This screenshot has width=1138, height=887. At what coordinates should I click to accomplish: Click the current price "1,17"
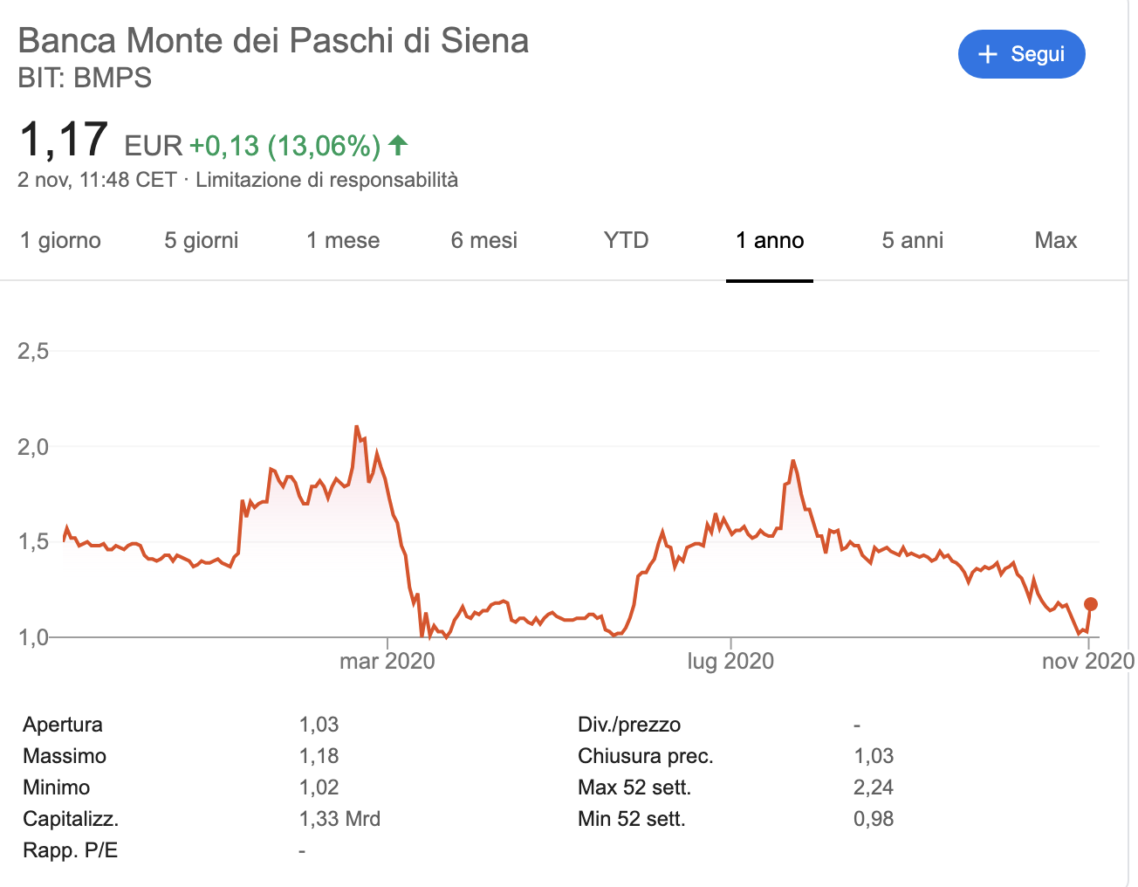click(x=63, y=138)
